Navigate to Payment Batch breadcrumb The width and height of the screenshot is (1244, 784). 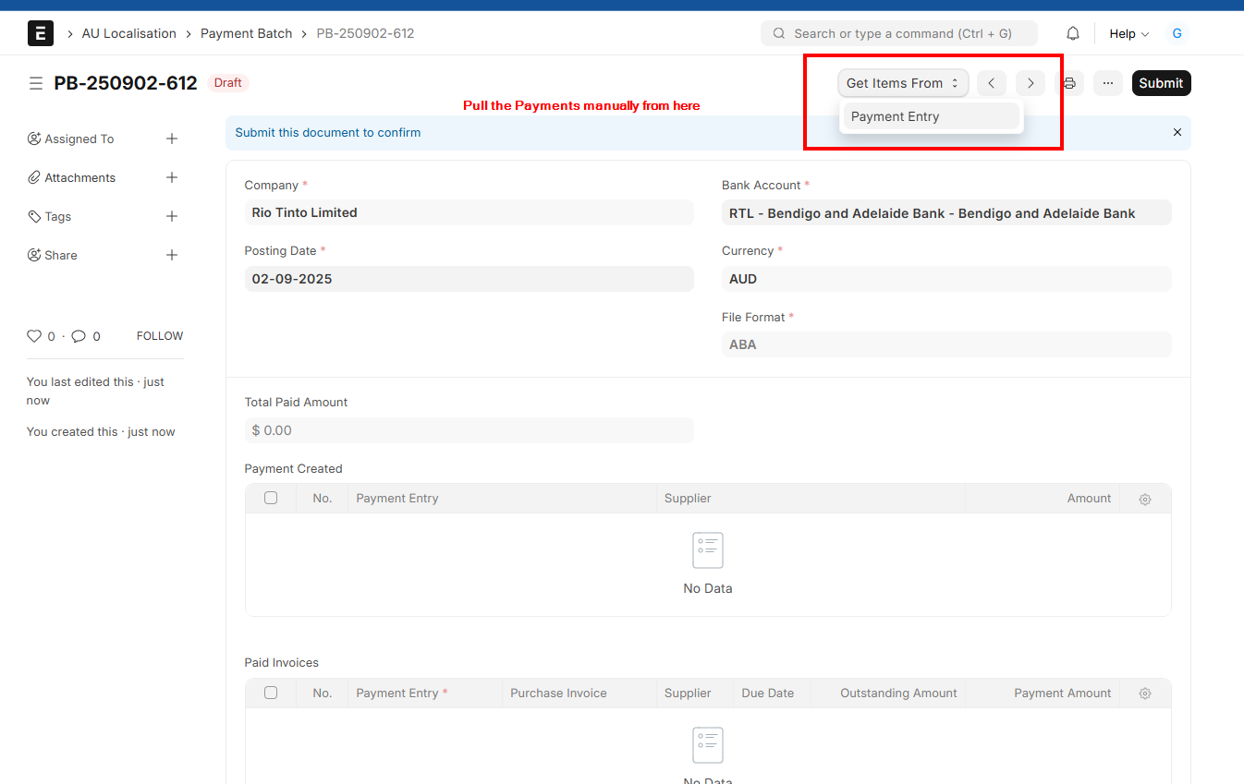pos(246,33)
